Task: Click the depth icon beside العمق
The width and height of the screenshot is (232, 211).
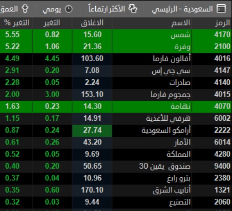Action: pos(25,9)
